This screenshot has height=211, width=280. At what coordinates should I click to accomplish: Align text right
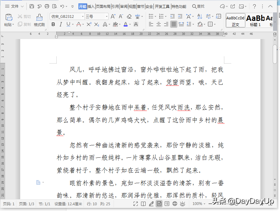coord(166,24)
